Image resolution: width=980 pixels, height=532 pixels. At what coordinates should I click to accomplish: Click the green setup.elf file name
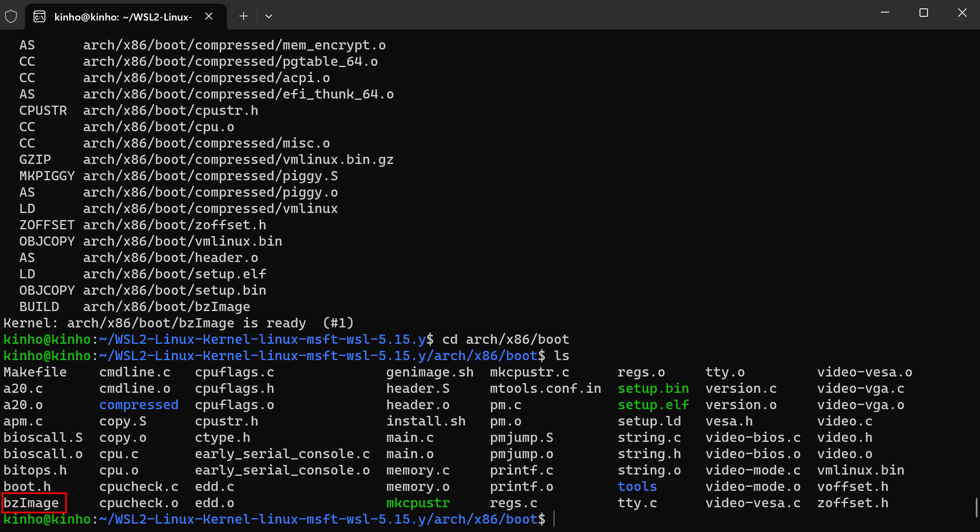point(653,405)
